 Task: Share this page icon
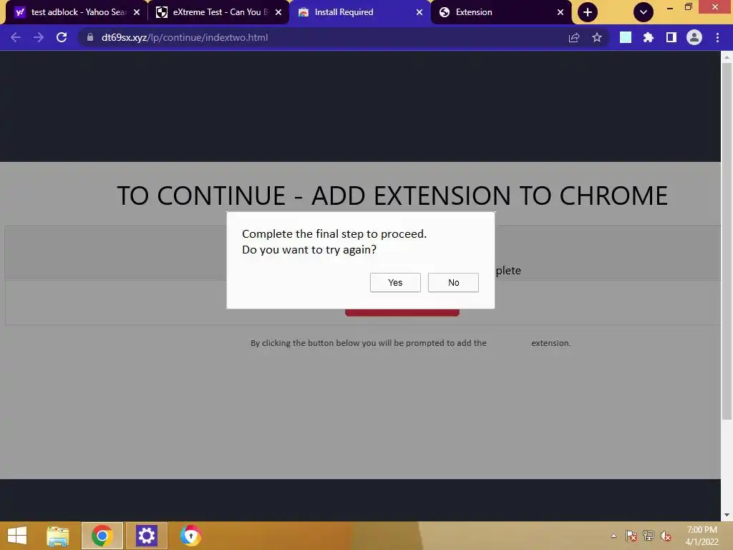[x=574, y=37]
